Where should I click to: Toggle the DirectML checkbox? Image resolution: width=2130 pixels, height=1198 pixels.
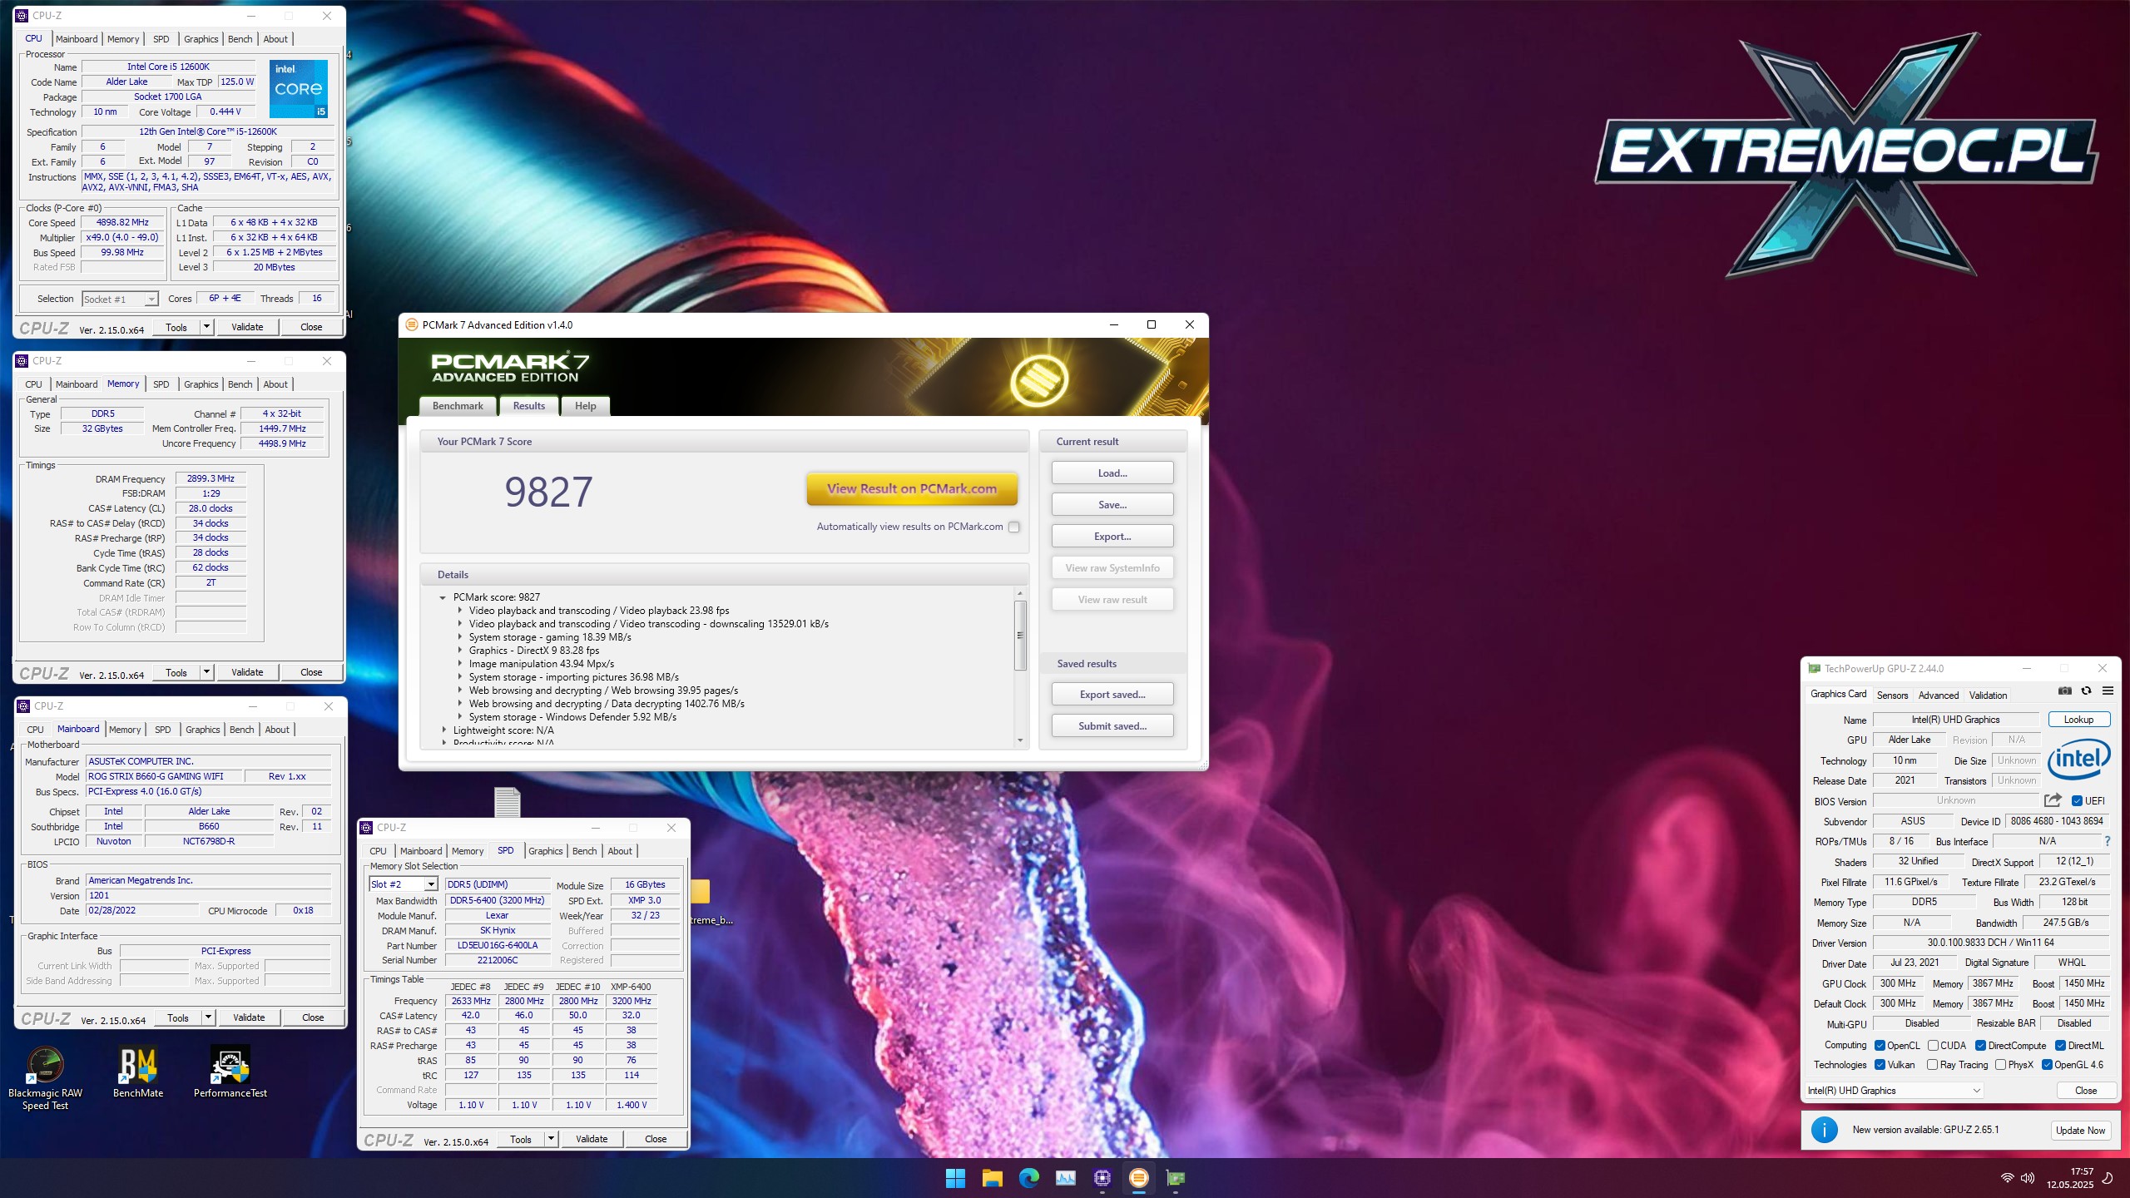point(2061,1046)
